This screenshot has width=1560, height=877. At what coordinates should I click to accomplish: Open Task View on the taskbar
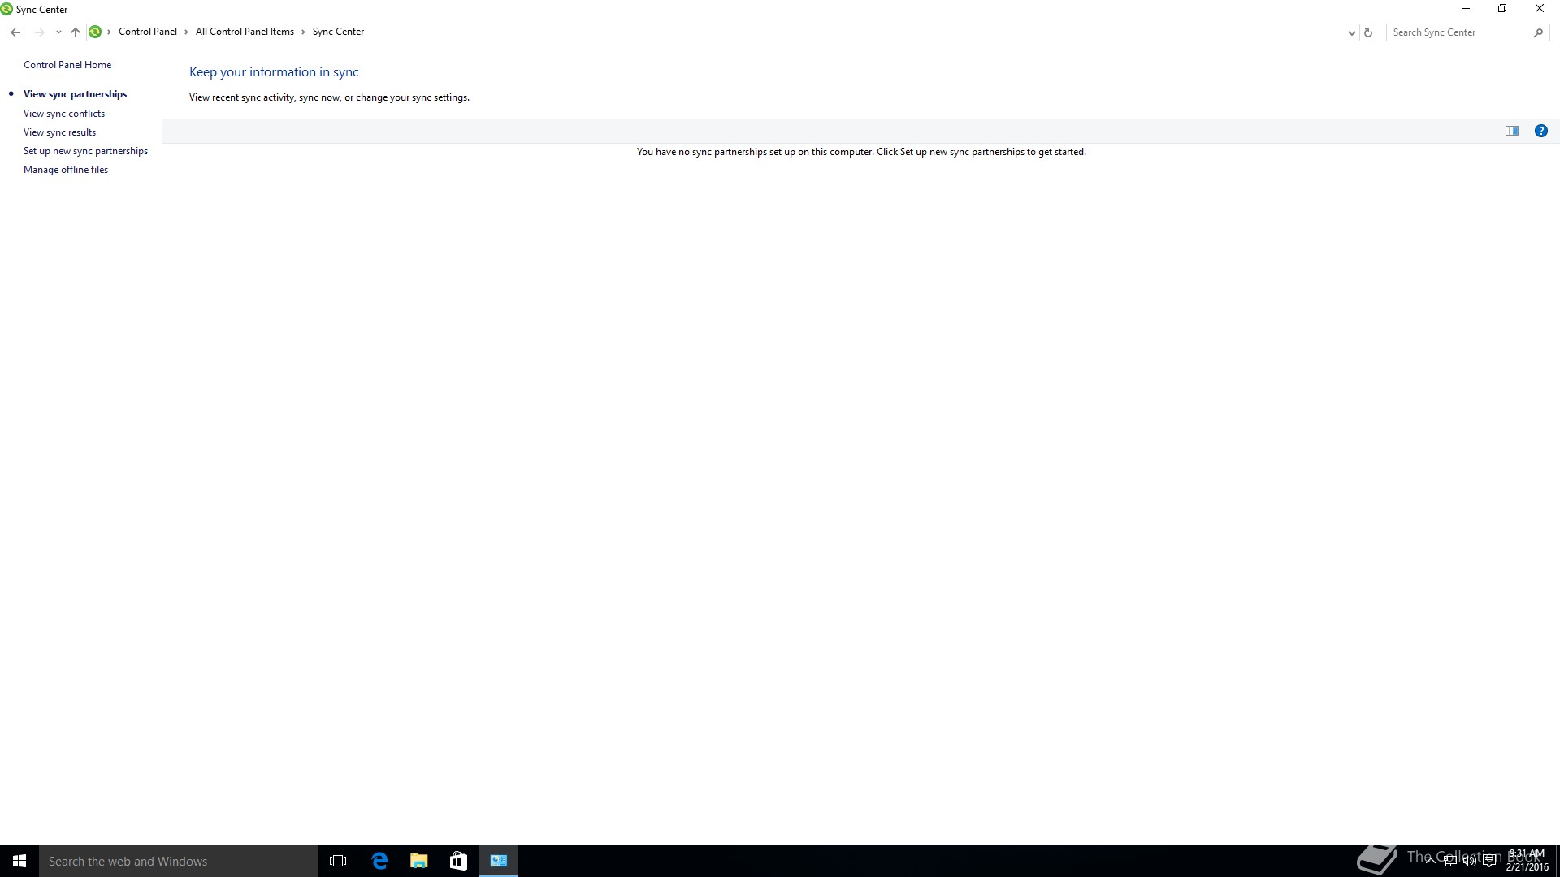(x=338, y=861)
